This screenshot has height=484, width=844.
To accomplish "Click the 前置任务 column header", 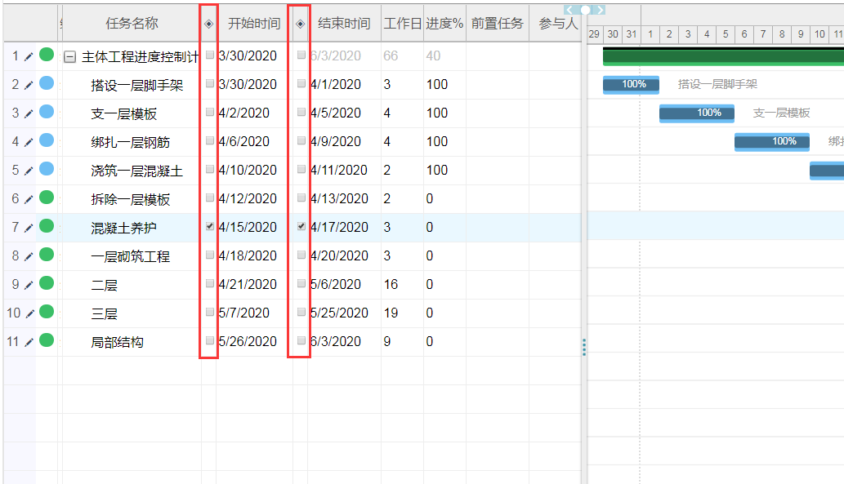I will tap(497, 24).
